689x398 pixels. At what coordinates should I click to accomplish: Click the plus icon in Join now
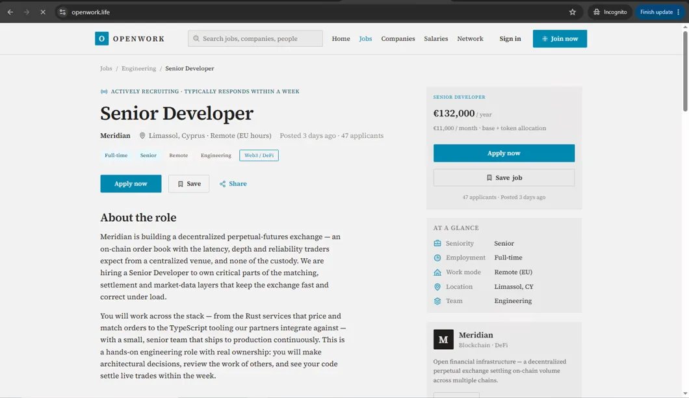(545, 39)
